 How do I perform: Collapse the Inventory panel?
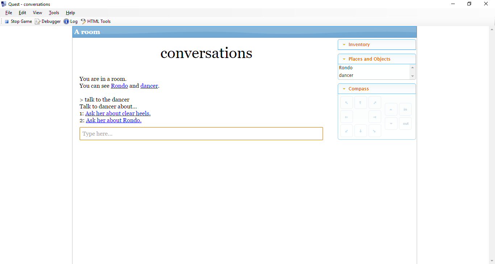(377, 45)
